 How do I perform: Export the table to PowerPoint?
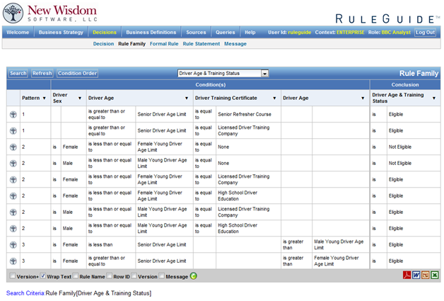click(x=426, y=275)
